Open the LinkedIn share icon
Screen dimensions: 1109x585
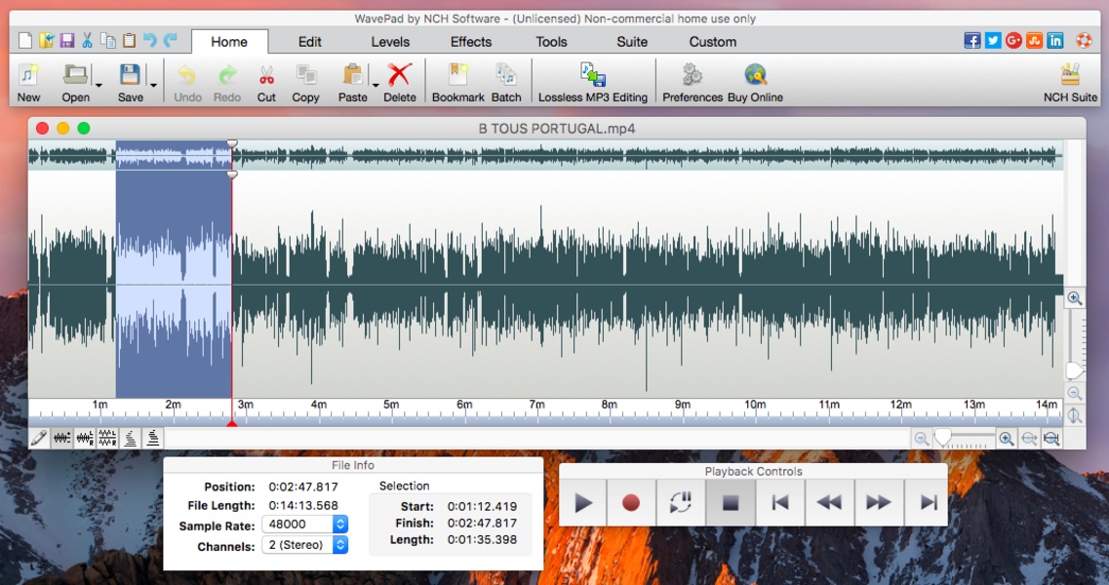tap(1055, 40)
